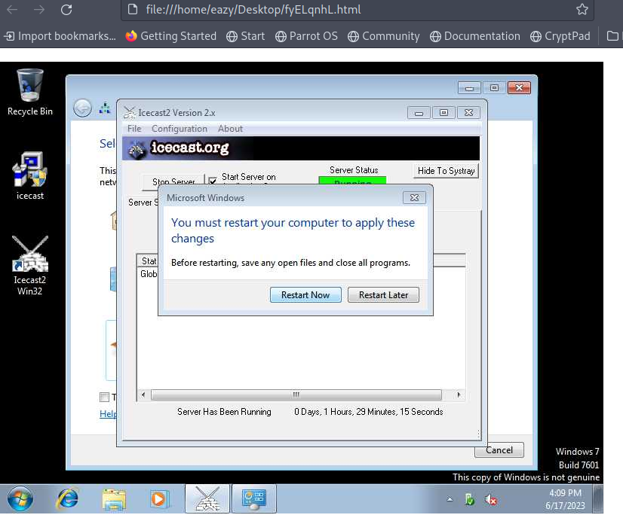Click Cancel in the background wizard window
Image resolution: width=623 pixels, height=518 pixels.
[x=499, y=450]
